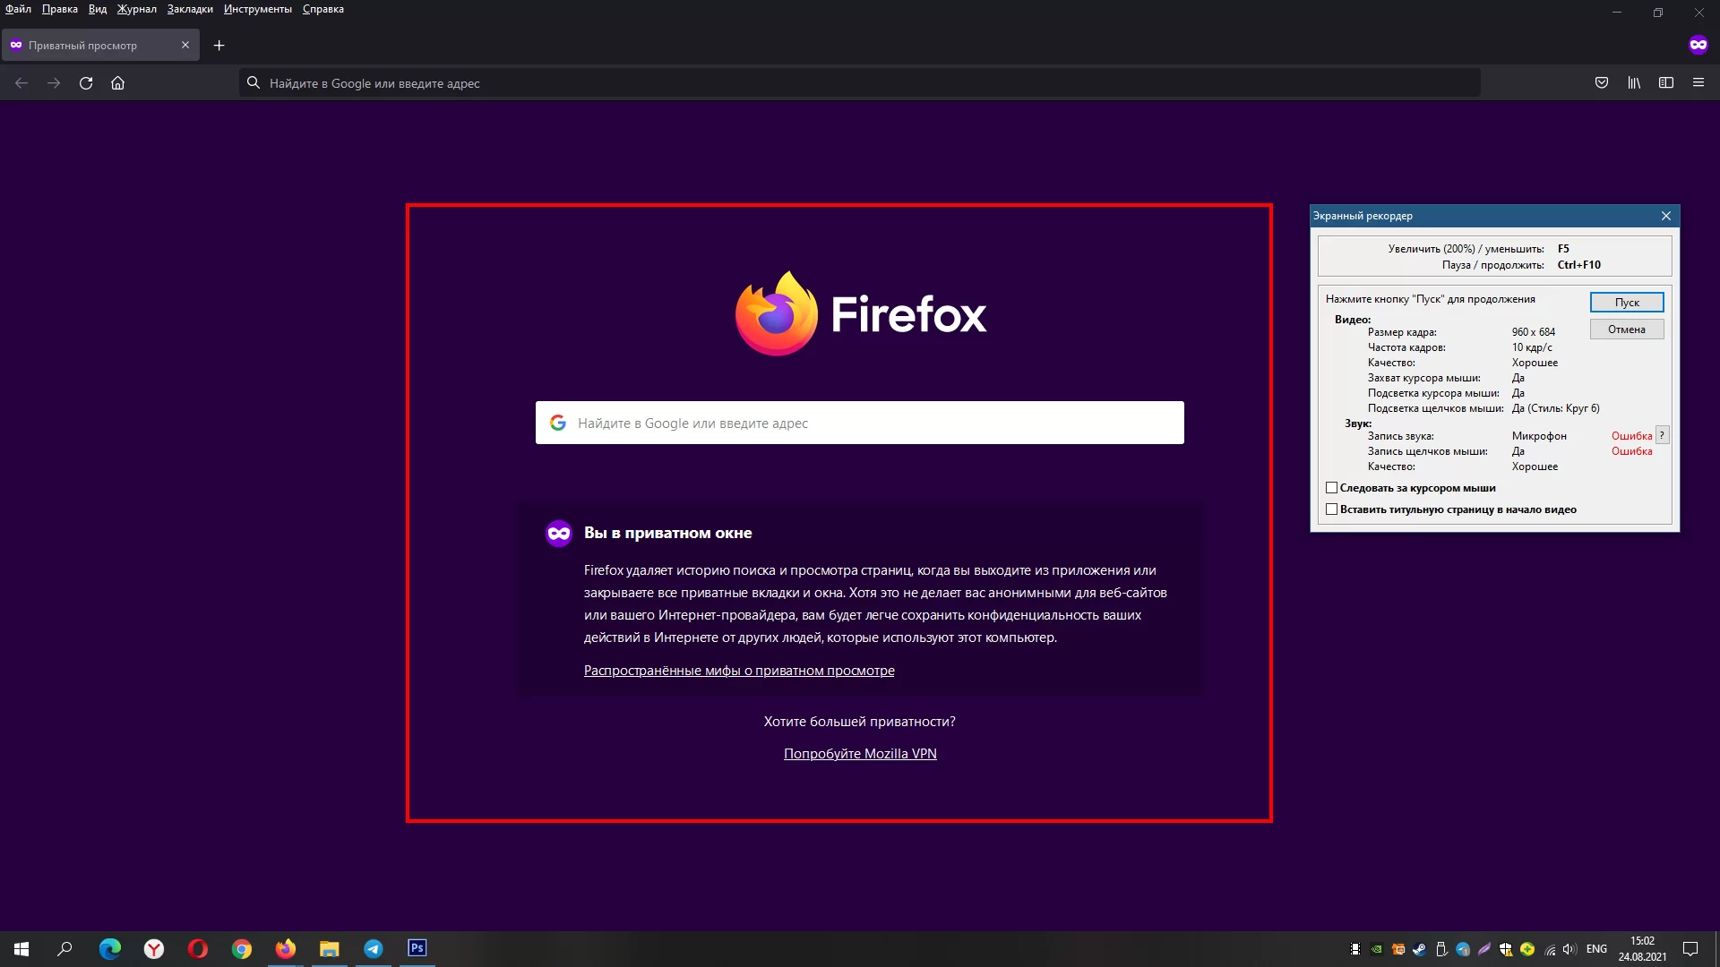The image size is (1720, 967).
Task: Open the Windows Start menu
Action: pyautogui.click(x=21, y=949)
